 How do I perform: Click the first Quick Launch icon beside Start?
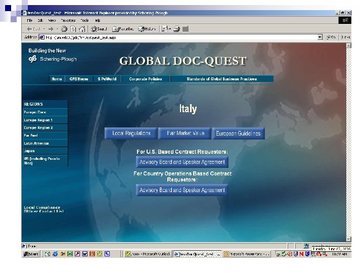[x=48, y=254]
